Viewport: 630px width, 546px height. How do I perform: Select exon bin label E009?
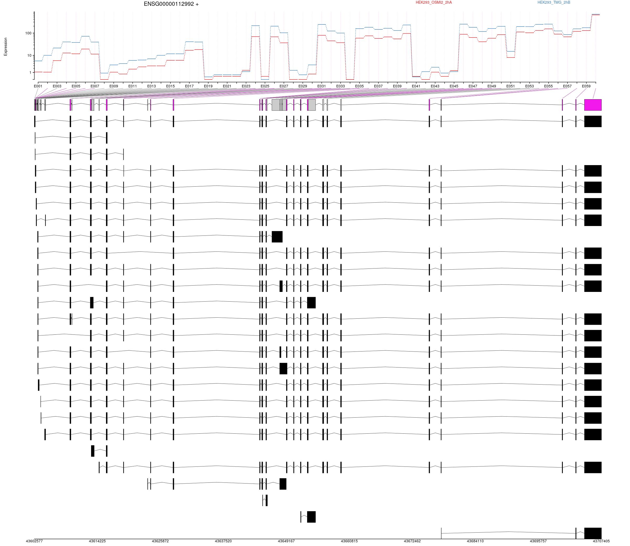114,86
